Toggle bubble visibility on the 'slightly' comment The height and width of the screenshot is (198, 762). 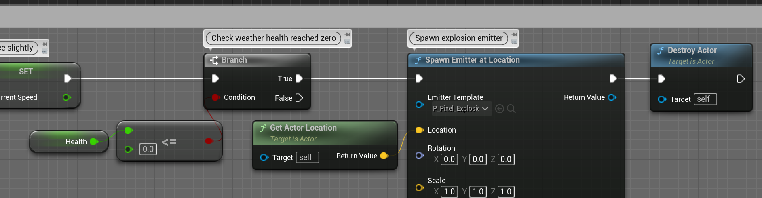44,51
